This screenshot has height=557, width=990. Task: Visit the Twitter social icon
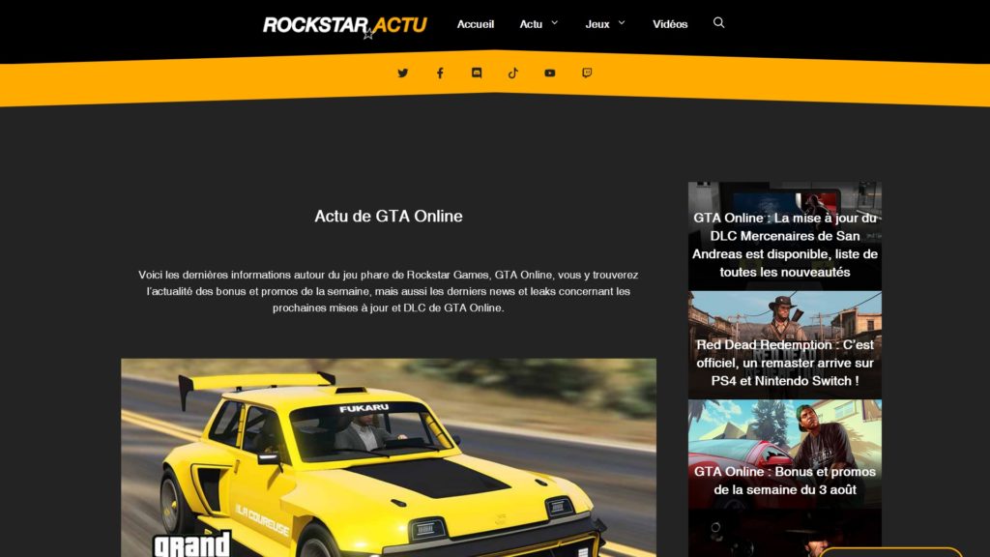(403, 73)
